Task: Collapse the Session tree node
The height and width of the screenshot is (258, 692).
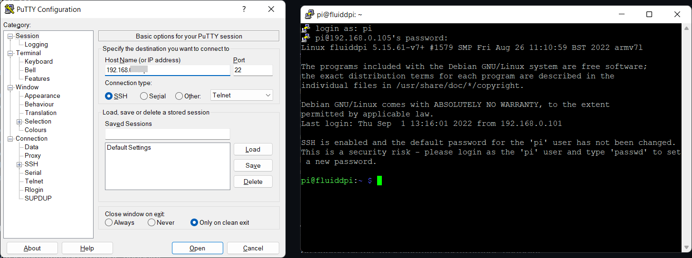Action: 10,36
